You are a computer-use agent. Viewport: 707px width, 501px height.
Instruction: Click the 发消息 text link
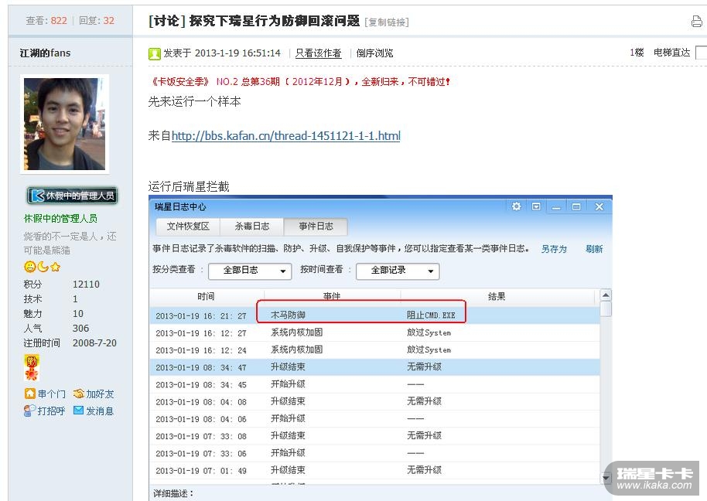tap(100, 411)
